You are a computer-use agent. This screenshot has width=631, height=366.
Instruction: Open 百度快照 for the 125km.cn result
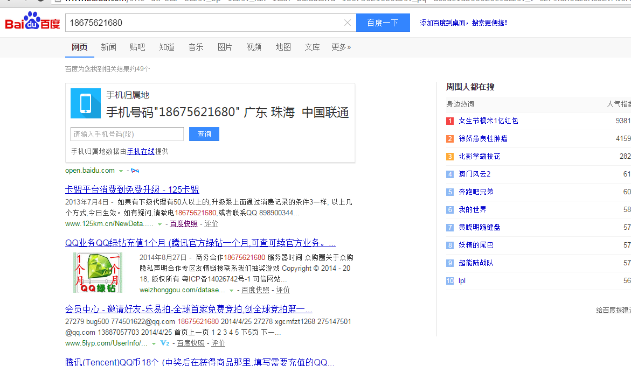[184, 224]
